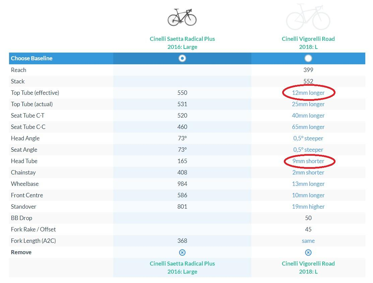Select Vigorelli Road as baseline radio
This screenshot has height=283, width=373.
[x=308, y=58]
